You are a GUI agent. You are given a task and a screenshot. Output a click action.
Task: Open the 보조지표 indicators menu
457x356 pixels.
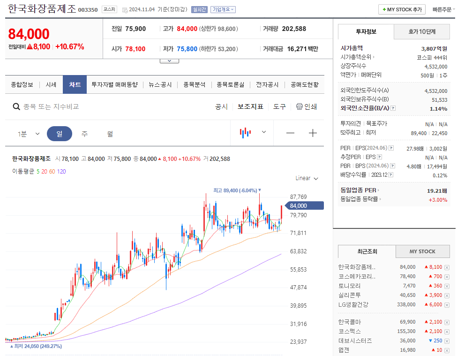pos(250,107)
